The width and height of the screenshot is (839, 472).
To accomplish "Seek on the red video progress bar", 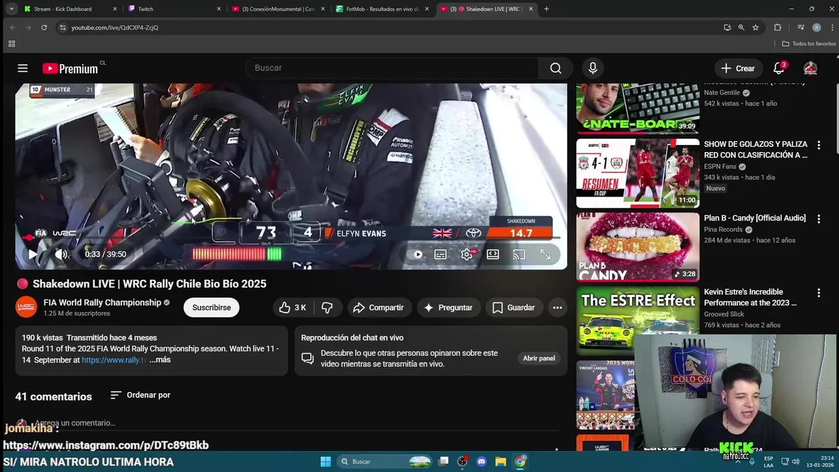I will point(291,238).
